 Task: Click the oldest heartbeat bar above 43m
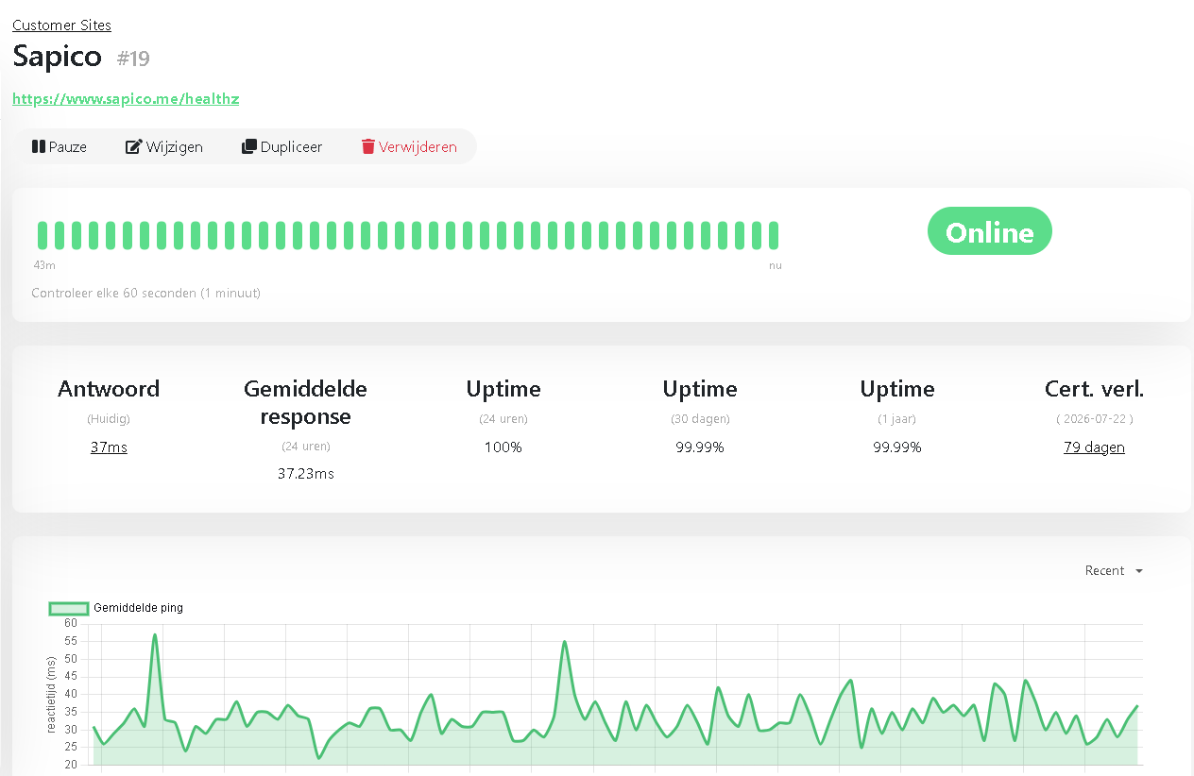click(43, 235)
